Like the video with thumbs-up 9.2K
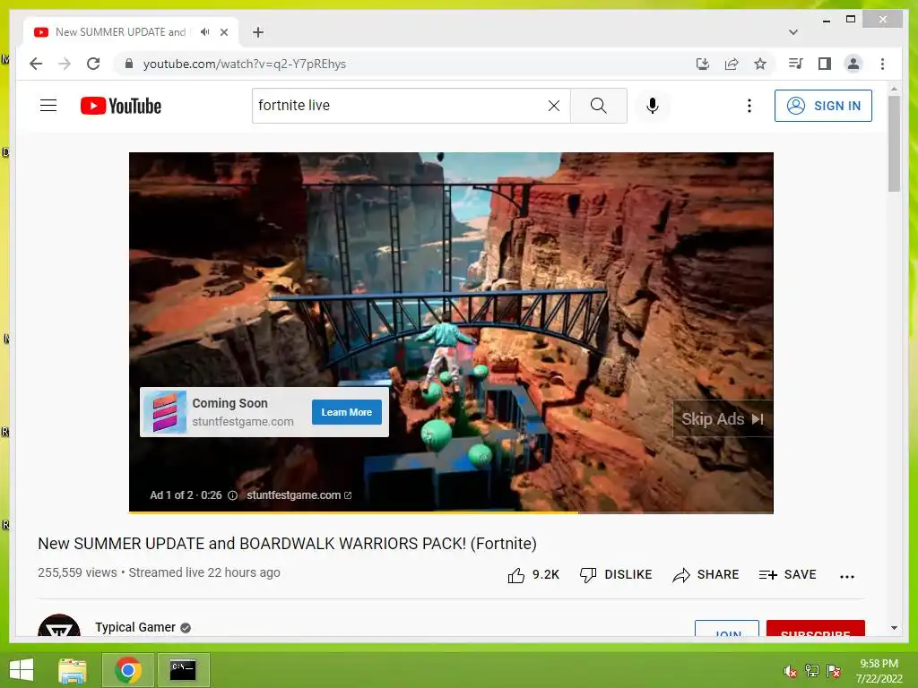Screen dimensions: 918x688 coord(533,575)
